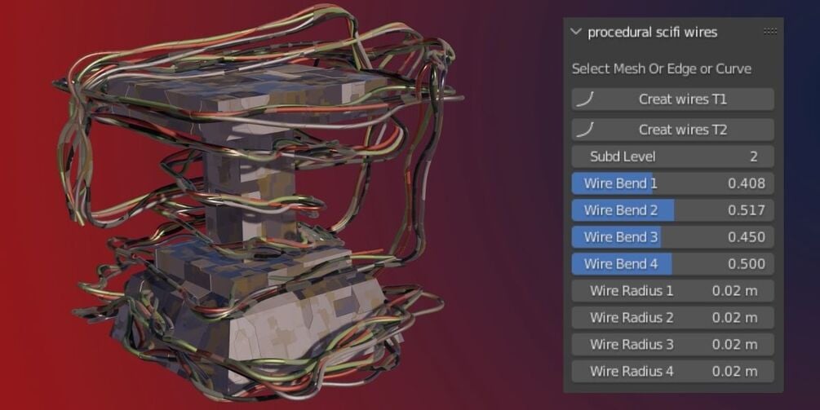Image resolution: width=820 pixels, height=410 pixels.
Task: Click the Creat wires T1 button
Action: point(672,99)
